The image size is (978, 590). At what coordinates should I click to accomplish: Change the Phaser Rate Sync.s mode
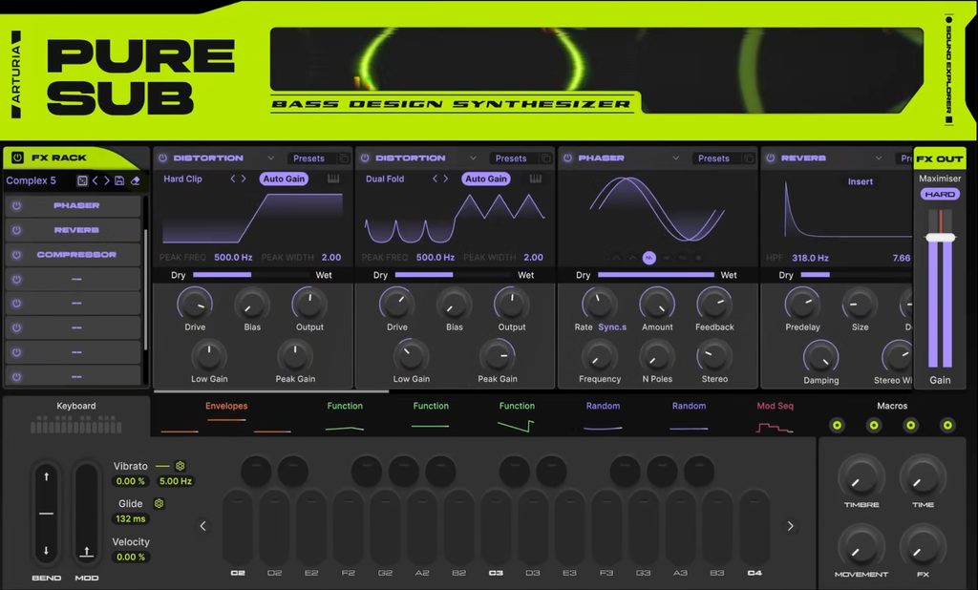pyautogui.click(x=612, y=327)
